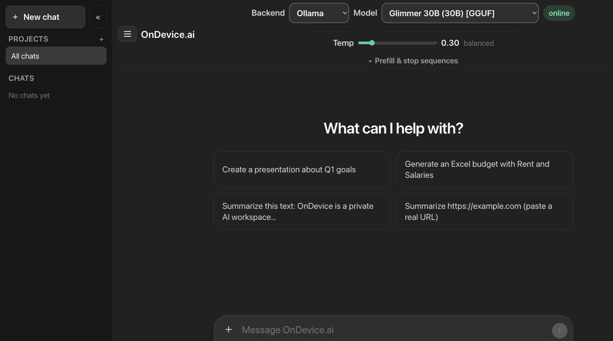Open the Backend Ollama dropdown
This screenshot has height=341, width=613.
tap(319, 13)
